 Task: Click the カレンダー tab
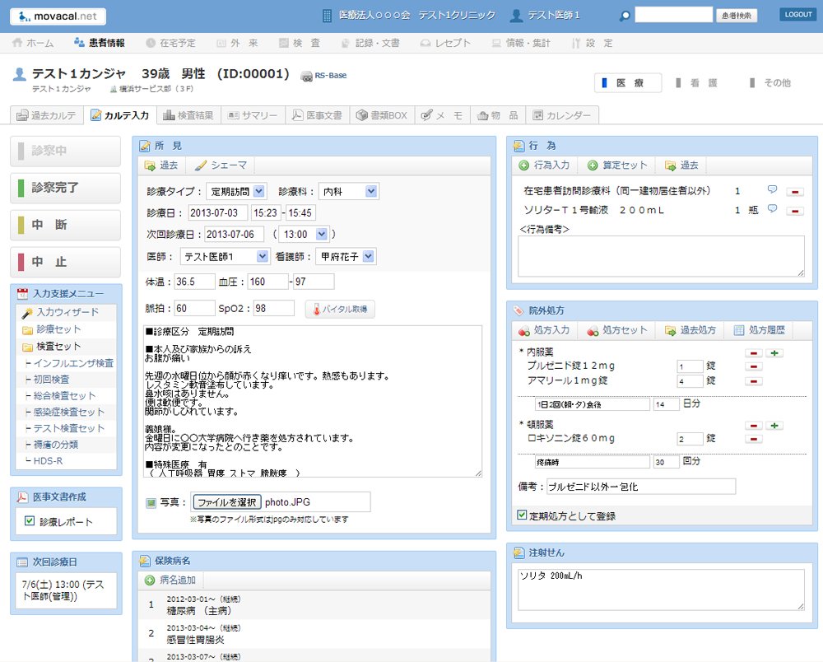[561, 115]
